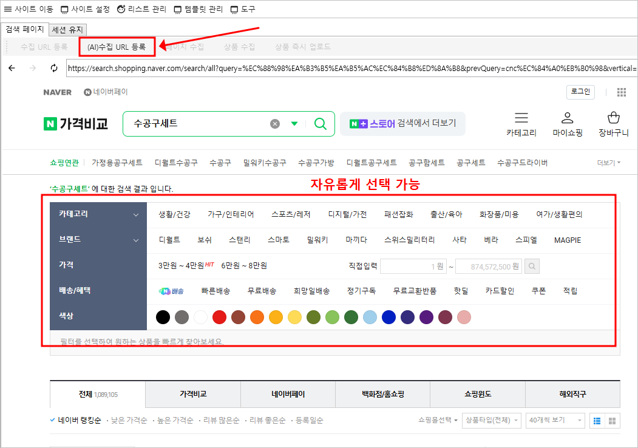This screenshot has width=638, height=448.
Task: Select the black color swatch
Action: 163,317
